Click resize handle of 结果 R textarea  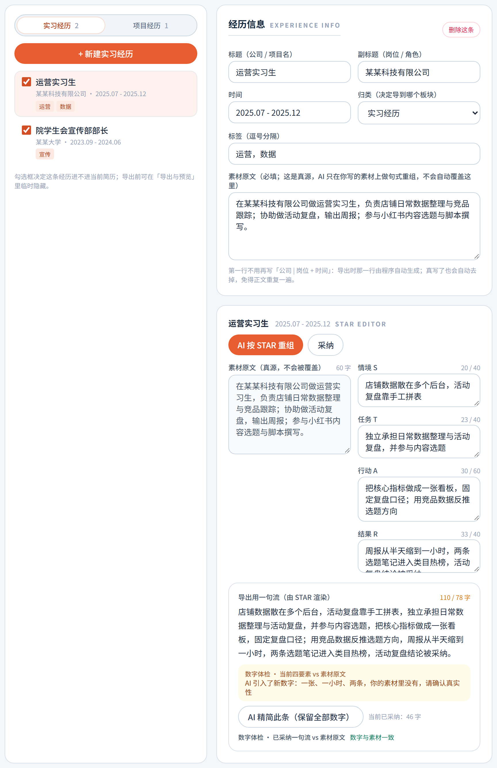477,569
